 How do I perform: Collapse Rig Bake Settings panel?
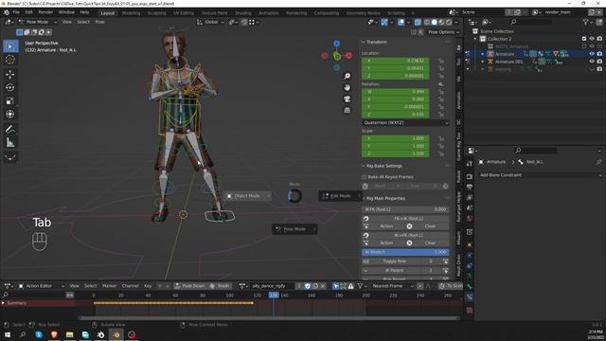(384, 166)
